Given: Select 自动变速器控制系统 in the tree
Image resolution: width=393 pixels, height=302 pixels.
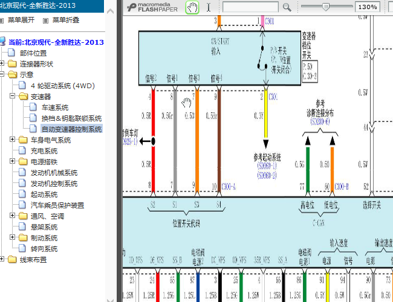Looking at the screenshot, I should pos(71,129).
